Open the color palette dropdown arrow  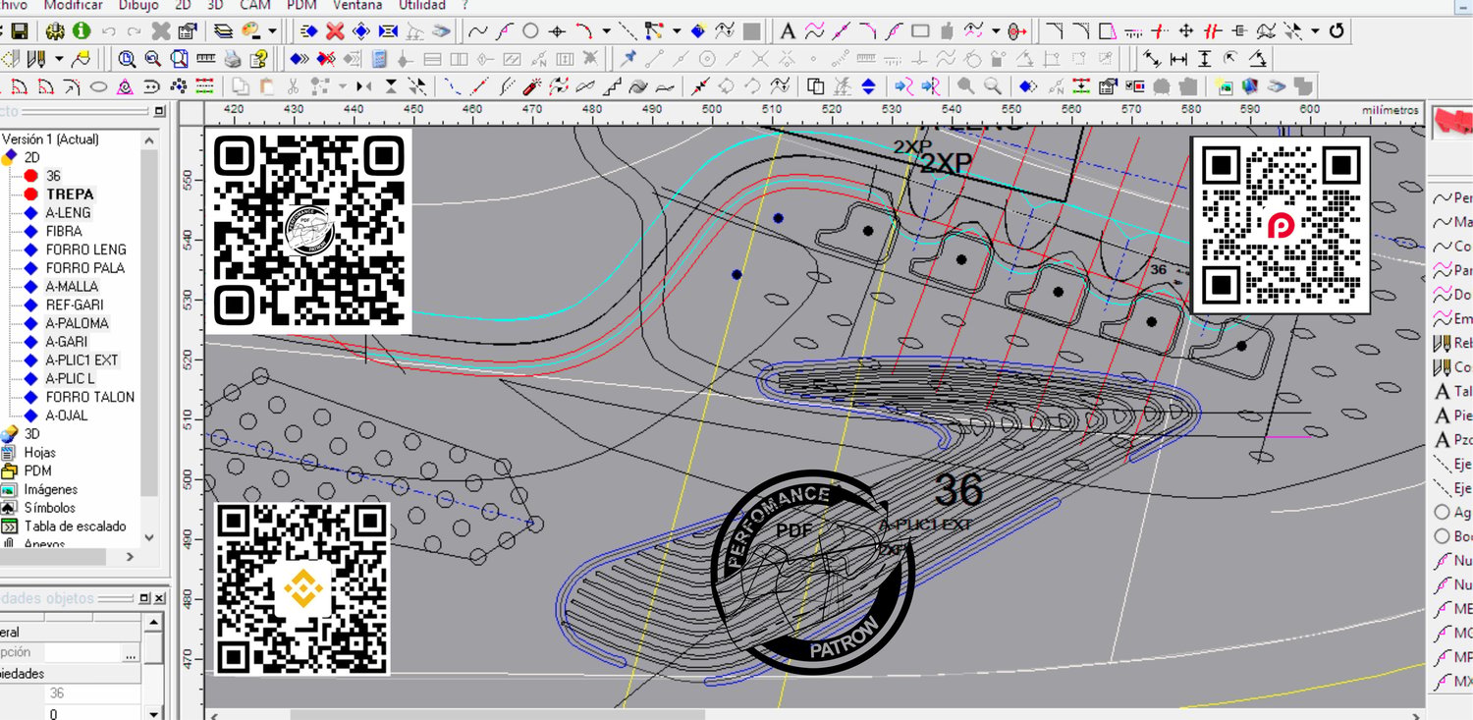tap(272, 31)
